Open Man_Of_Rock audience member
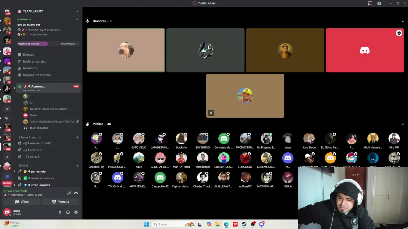 [181, 161]
